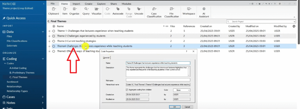The width and height of the screenshot is (300, 109).
Task: Open A.Initial Coding in sidebar
Action: click(18, 68)
